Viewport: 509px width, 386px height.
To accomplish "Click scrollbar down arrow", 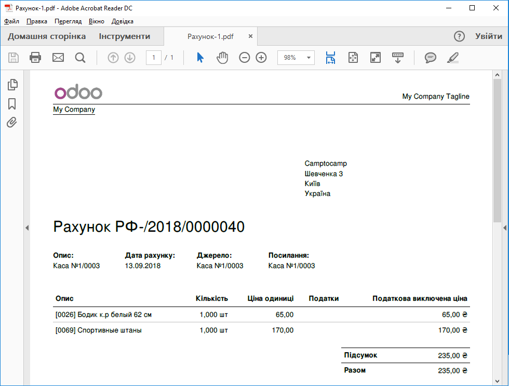I will coord(497,381).
